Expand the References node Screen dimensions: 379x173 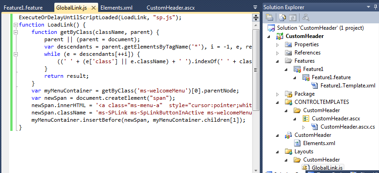click(x=278, y=53)
